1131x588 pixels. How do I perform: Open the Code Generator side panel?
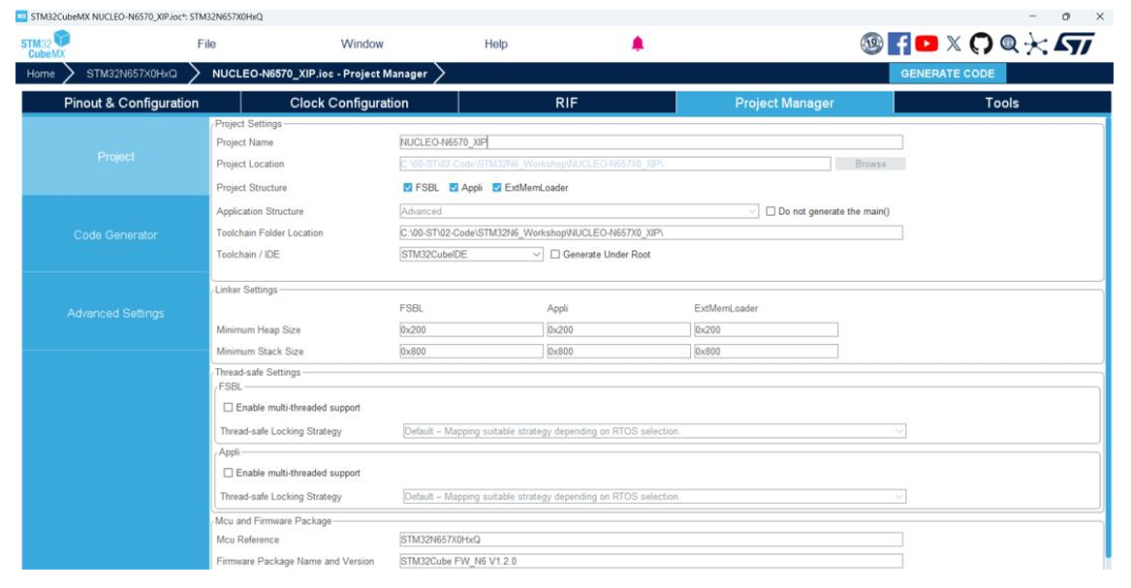(x=115, y=235)
